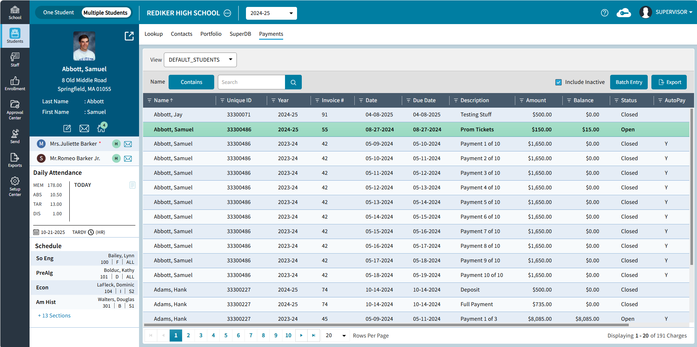The height and width of the screenshot is (347, 697).
Task: Open the School module in sidebar
Action: [x=15, y=12]
